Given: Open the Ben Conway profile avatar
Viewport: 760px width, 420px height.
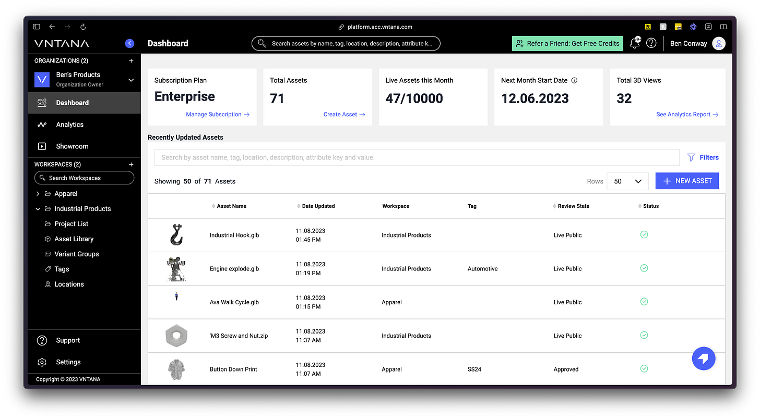Looking at the screenshot, I should 719,43.
